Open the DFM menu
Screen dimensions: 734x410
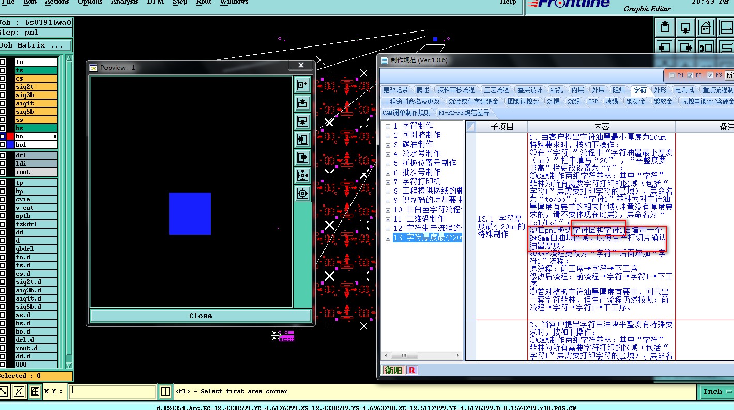tap(156, 2)
